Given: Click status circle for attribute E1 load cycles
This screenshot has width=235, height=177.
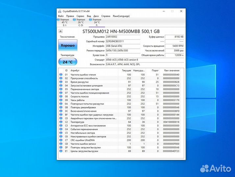Looking at the screenshot, I should pyautogui.click(x=61, y=151).
